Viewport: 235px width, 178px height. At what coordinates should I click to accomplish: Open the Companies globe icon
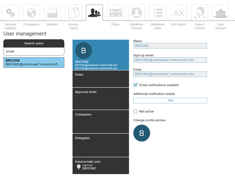pyautogui.click(x=31, y=13)
